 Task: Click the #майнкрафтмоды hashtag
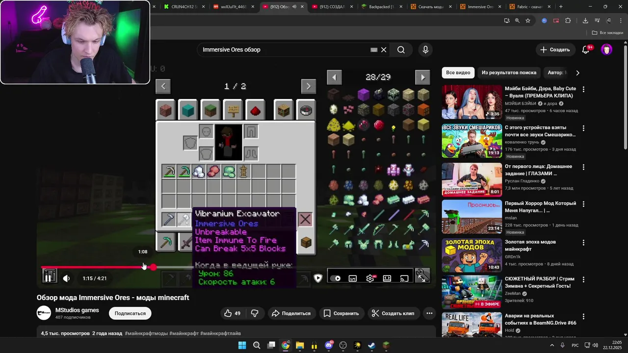pyautogui.click(x=146, y=333)
